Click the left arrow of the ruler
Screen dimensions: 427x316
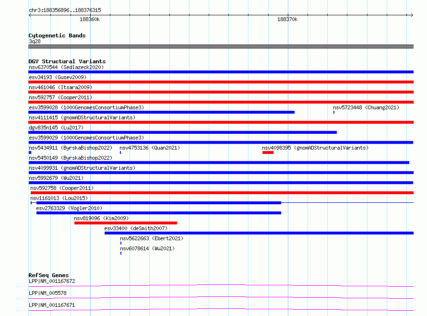coord(30,15)
